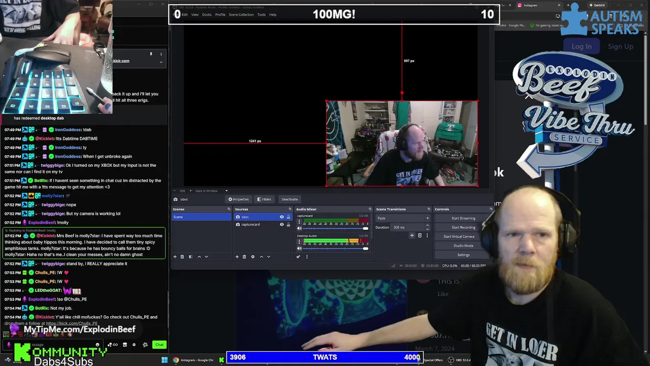The height and width of the screenshot is (366, 650).
Task: Mute the capturecard audio speaker icon
Action: coord(299,228)
